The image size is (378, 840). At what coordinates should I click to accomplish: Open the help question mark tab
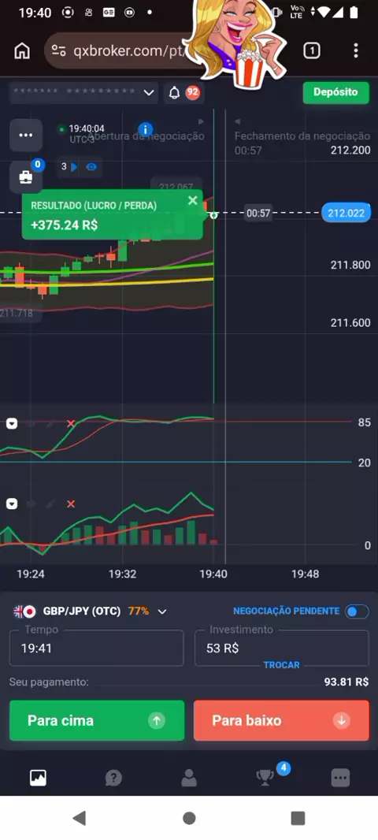coord(113,778)
